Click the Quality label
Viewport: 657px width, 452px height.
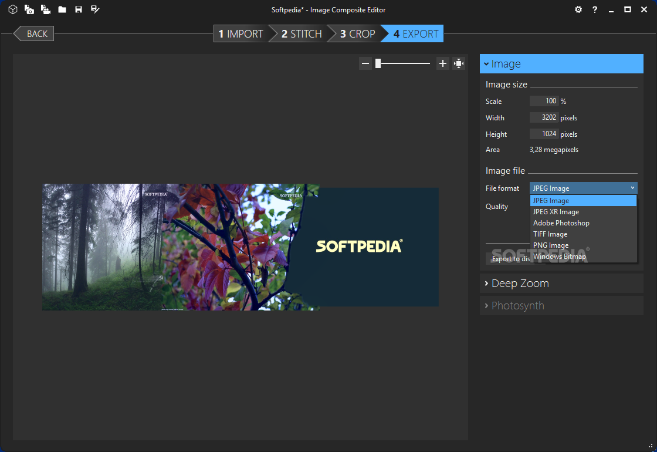496,206
